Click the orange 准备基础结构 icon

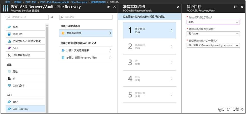63,33
